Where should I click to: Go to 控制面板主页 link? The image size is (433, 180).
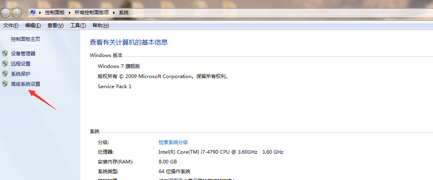point(26,39)
